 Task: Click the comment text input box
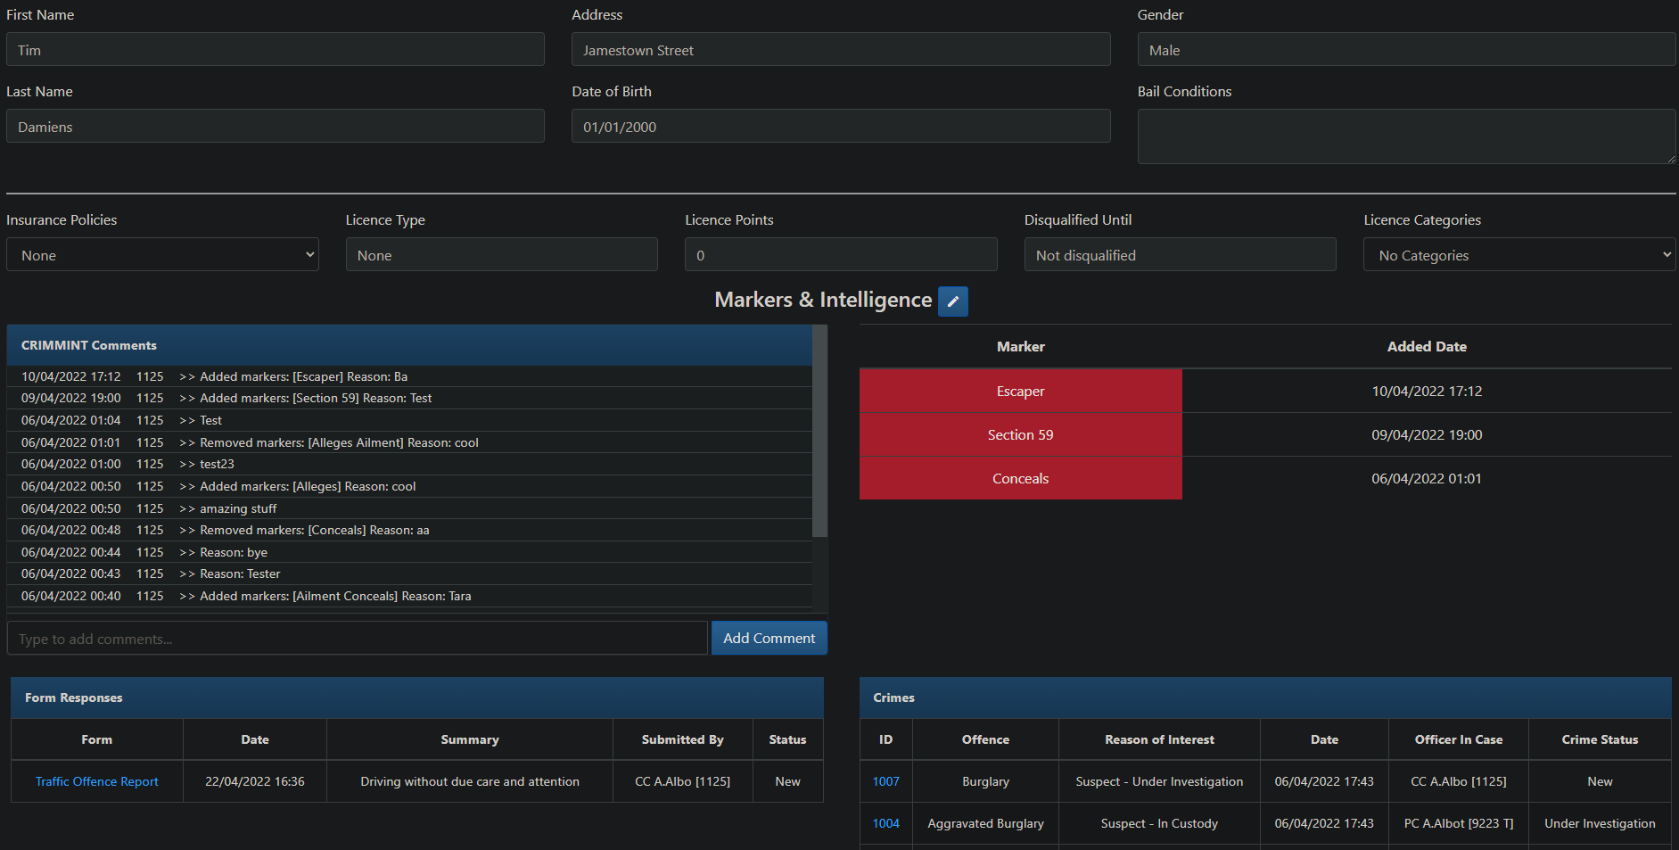357,639
